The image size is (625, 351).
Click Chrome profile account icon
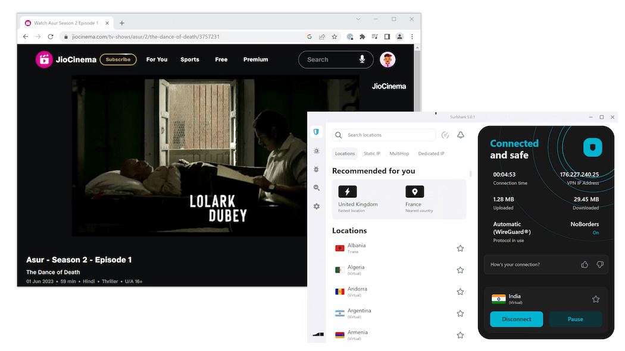click(399, 37)
